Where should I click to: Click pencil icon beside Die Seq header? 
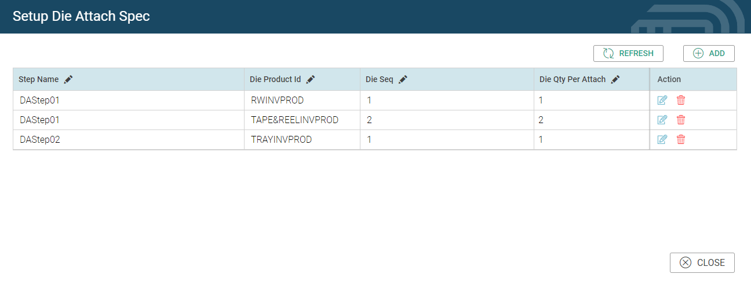[x=403, y=79]
